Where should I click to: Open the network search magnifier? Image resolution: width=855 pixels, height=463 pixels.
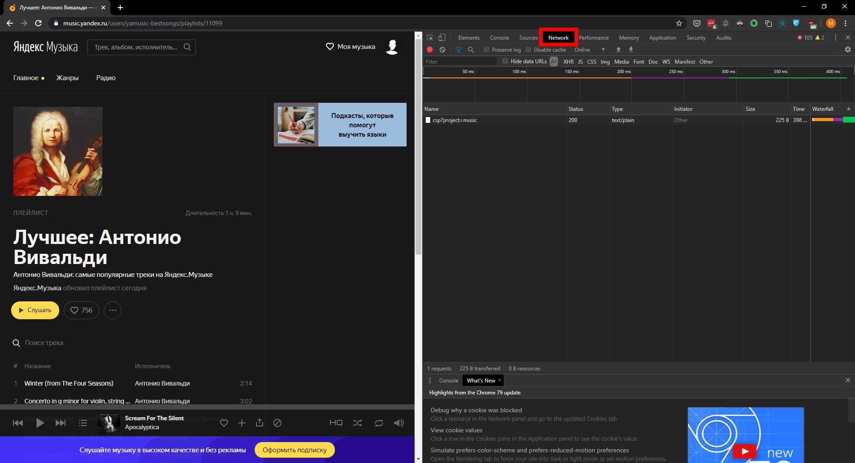click(x=471, y=49)
